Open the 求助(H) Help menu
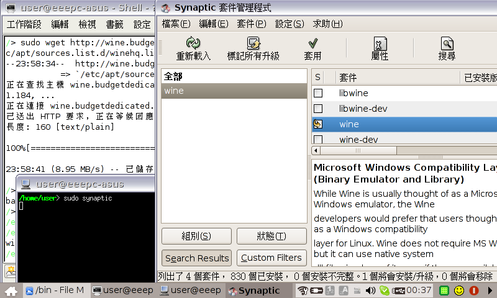Screen dimensions: 497x298 tap(328, 24)
